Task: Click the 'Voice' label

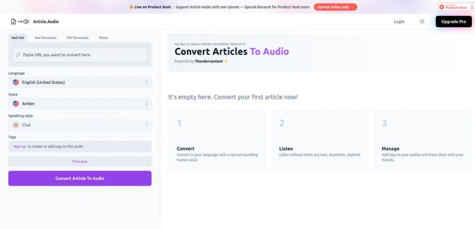Action: tap(13, 94)
